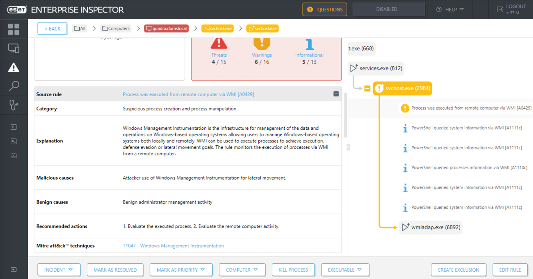Click the Recommended actions text
The image size is (533, 279).
(x=201, y=226)
